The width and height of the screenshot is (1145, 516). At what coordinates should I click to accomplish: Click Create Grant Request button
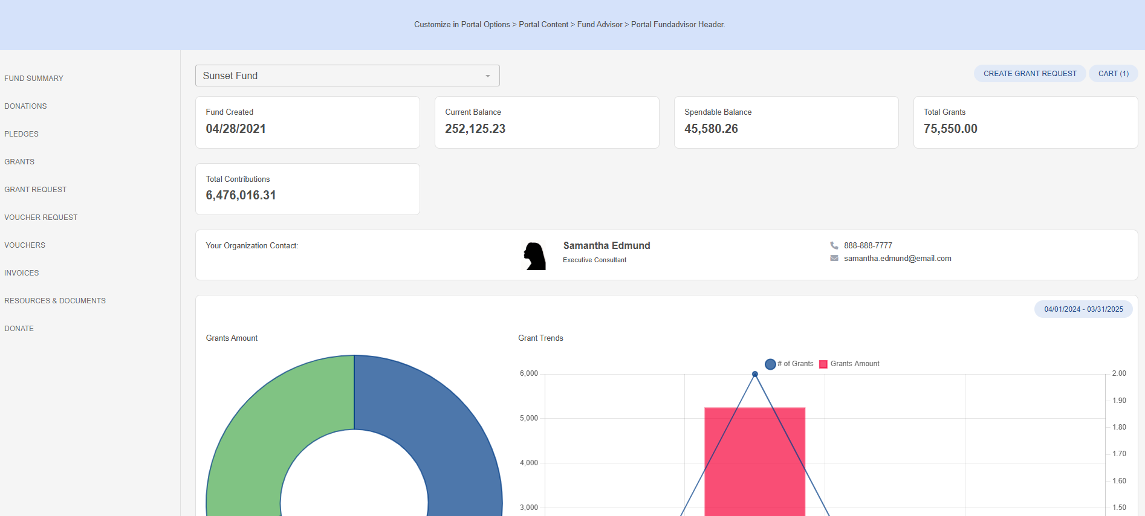(1030, 74)
